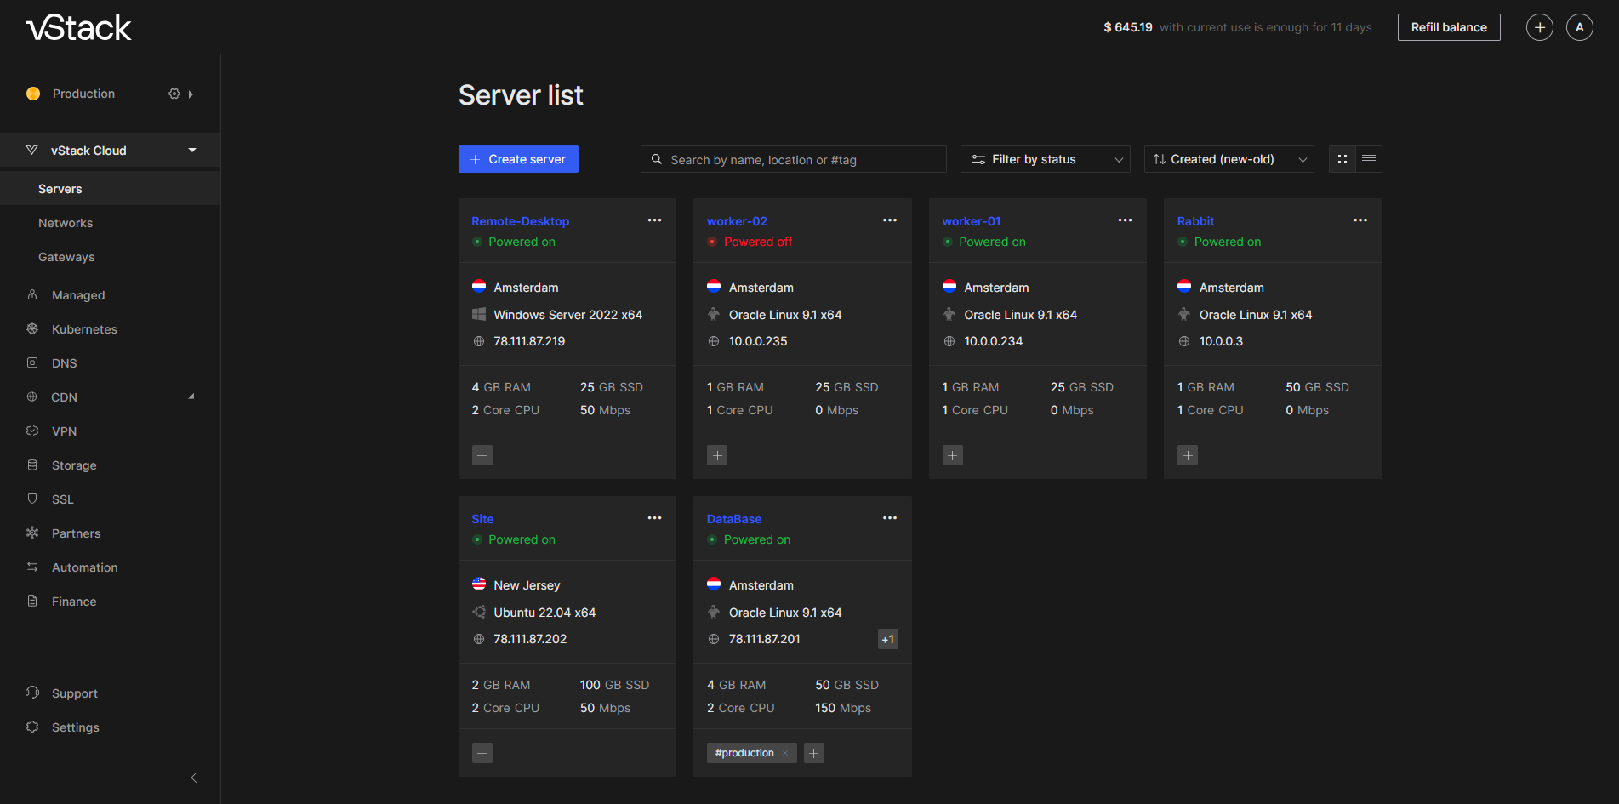Open the Site server link
The width and height of the screenshot is (1619, 804).
pos(482,519)
